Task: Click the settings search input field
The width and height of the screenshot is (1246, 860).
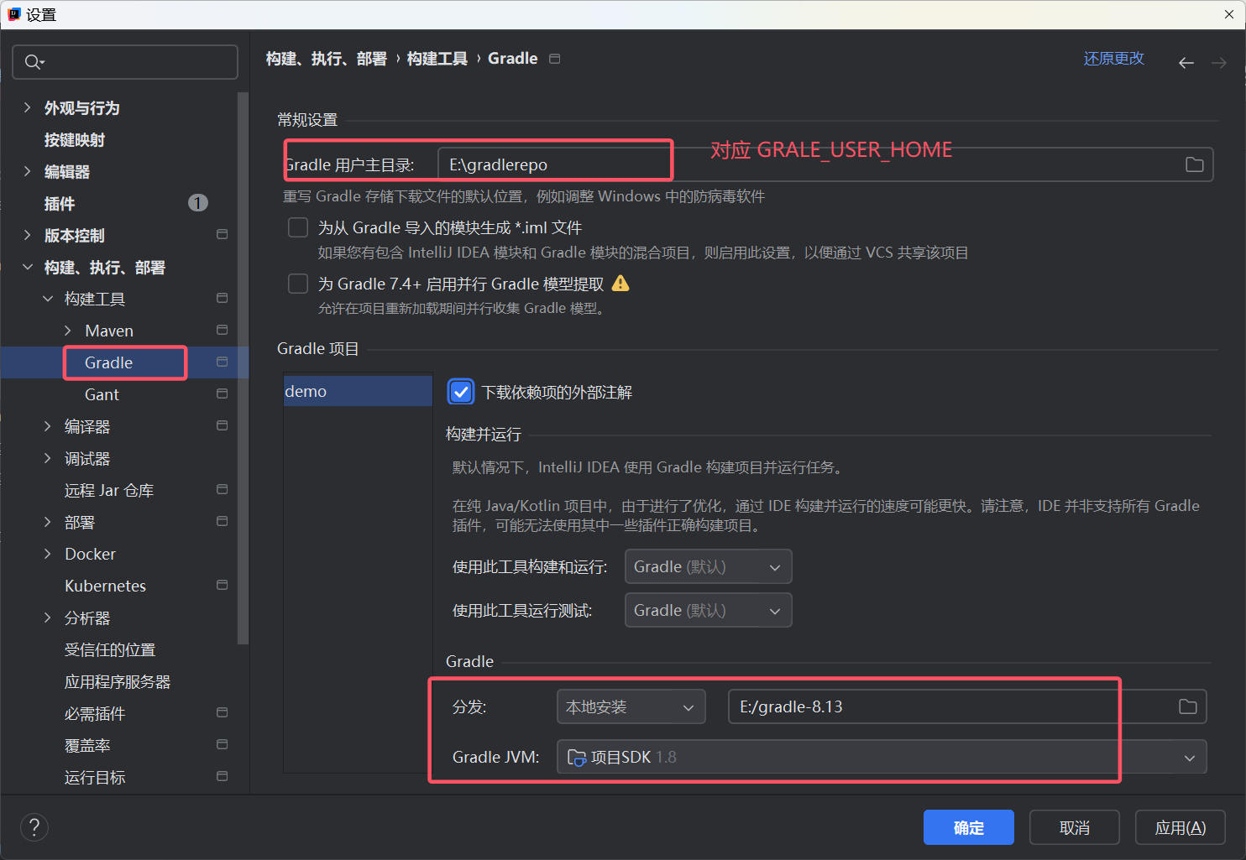Action: (x=125, y=62)
